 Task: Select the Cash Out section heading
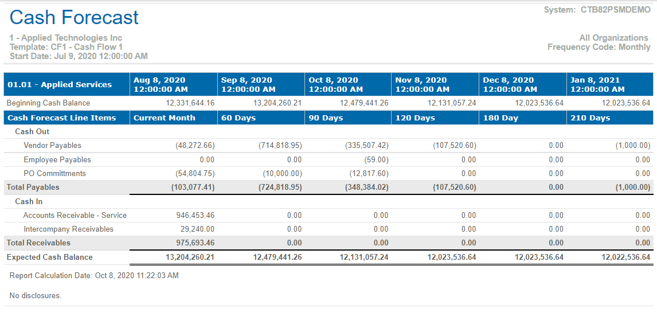pyautogui.click(x=32, y=131)
